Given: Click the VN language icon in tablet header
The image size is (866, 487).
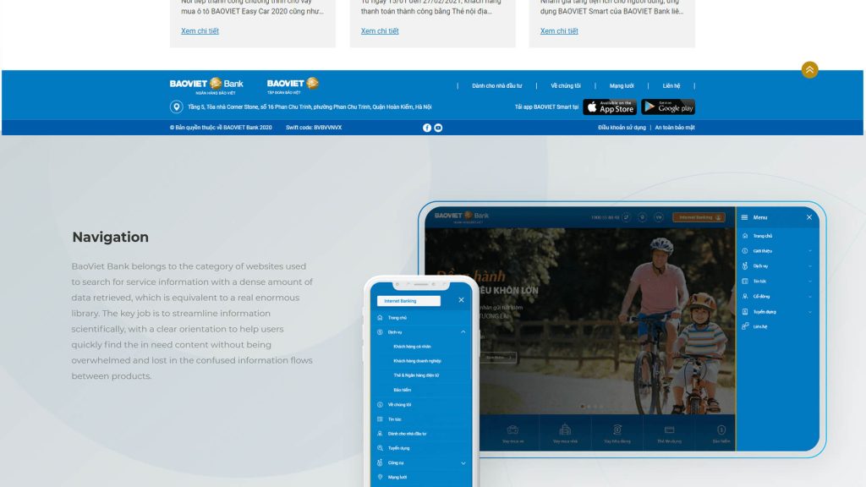Looking at the screenshot, I should [x=659, y=217].
